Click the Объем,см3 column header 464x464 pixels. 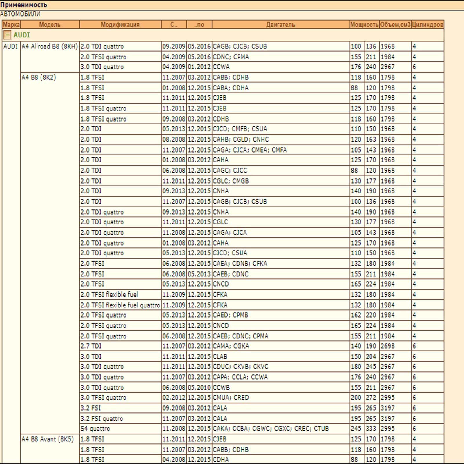395,25
